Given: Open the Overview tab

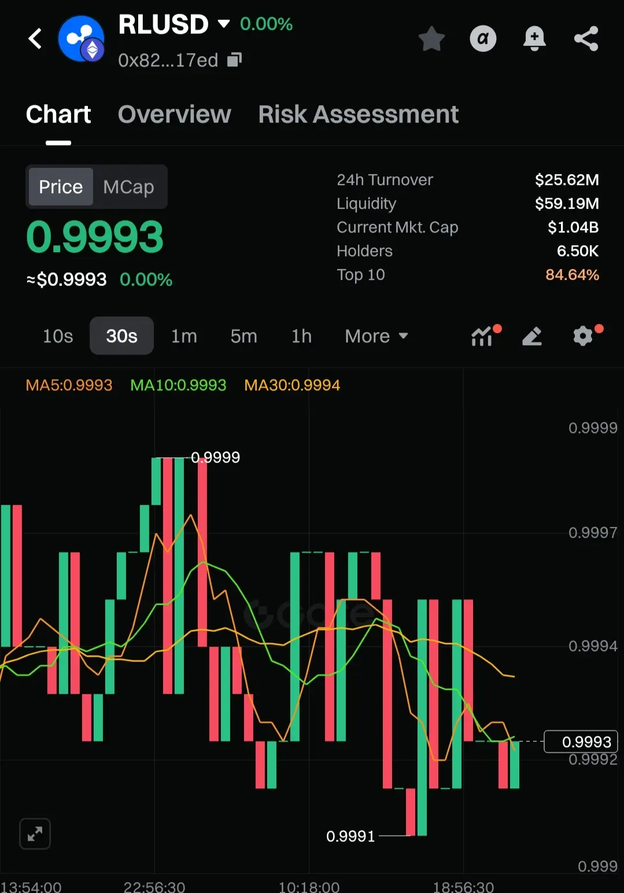Looking at the screenshot, I should click(175, 115).
